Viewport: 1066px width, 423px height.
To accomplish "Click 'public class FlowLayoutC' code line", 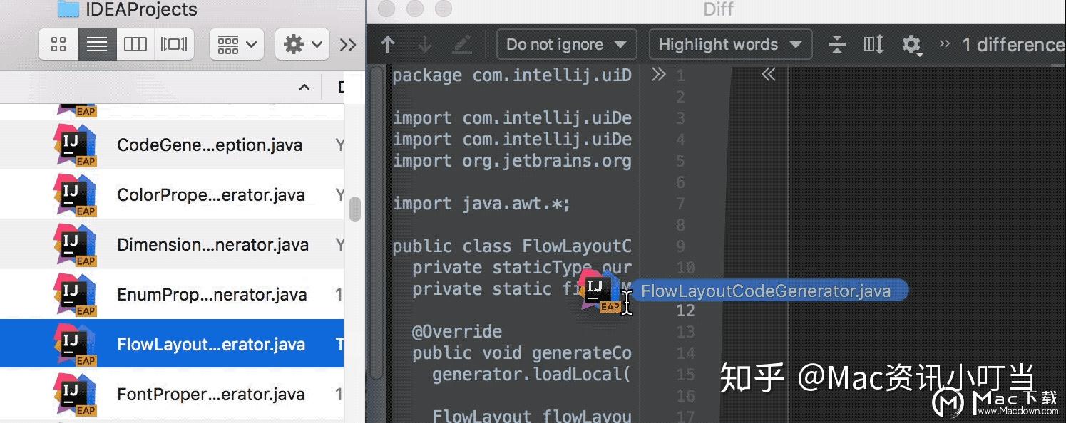I will click(x=512, y=246).
